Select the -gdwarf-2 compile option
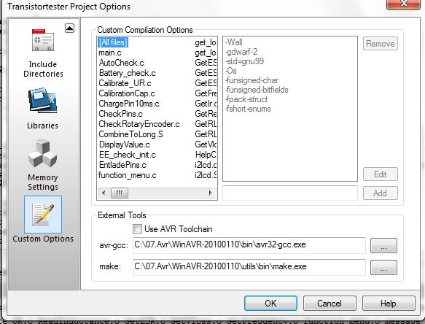 [x=241, y=52]
